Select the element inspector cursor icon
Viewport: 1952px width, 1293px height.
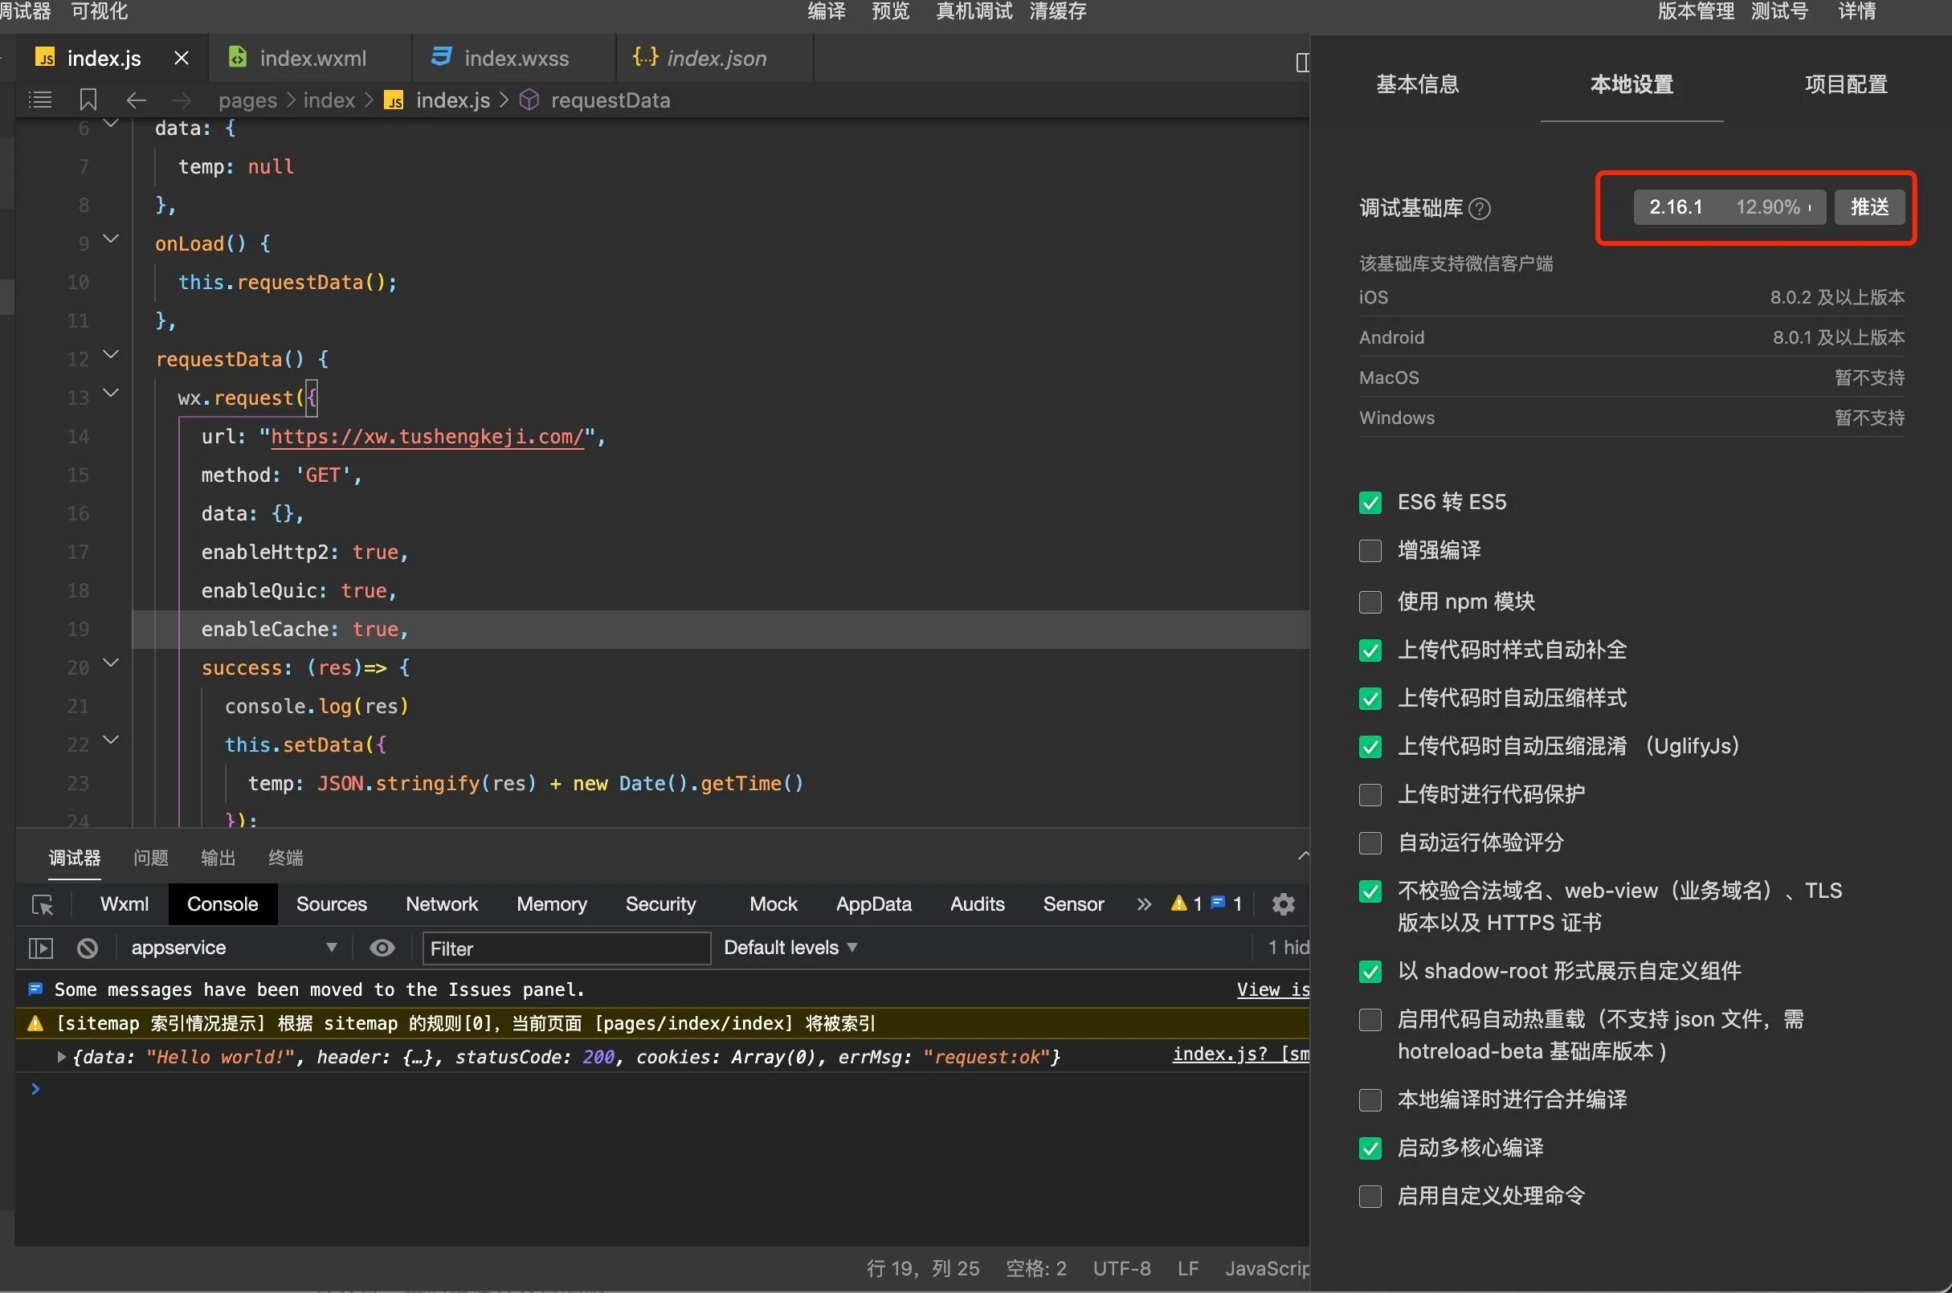coord(42,904)
